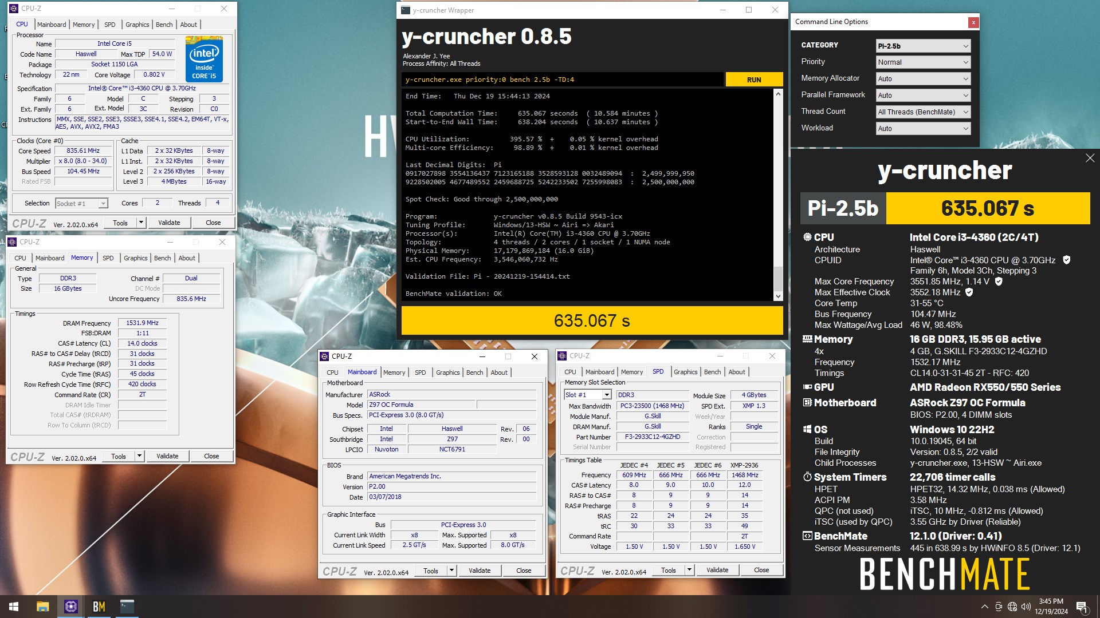Click Validate in CPU-Z Mainboard window
1100x618 pixels.
[480, 571]
